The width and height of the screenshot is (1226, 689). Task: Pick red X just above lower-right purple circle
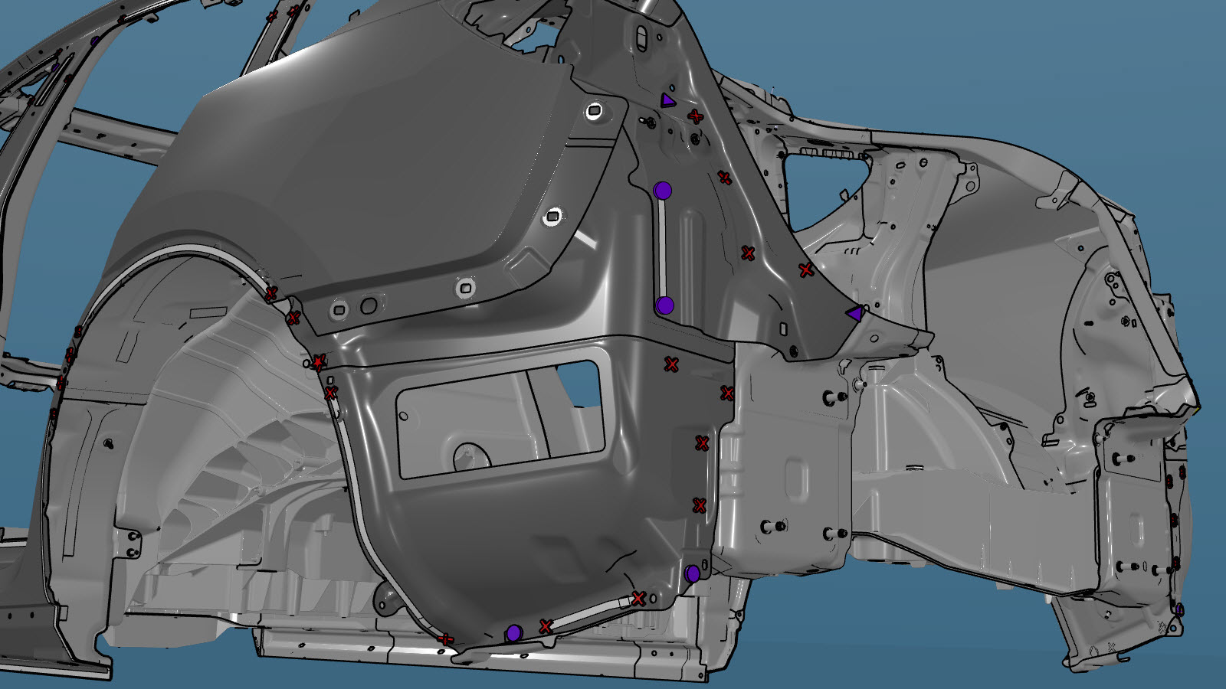click(700, 505)
